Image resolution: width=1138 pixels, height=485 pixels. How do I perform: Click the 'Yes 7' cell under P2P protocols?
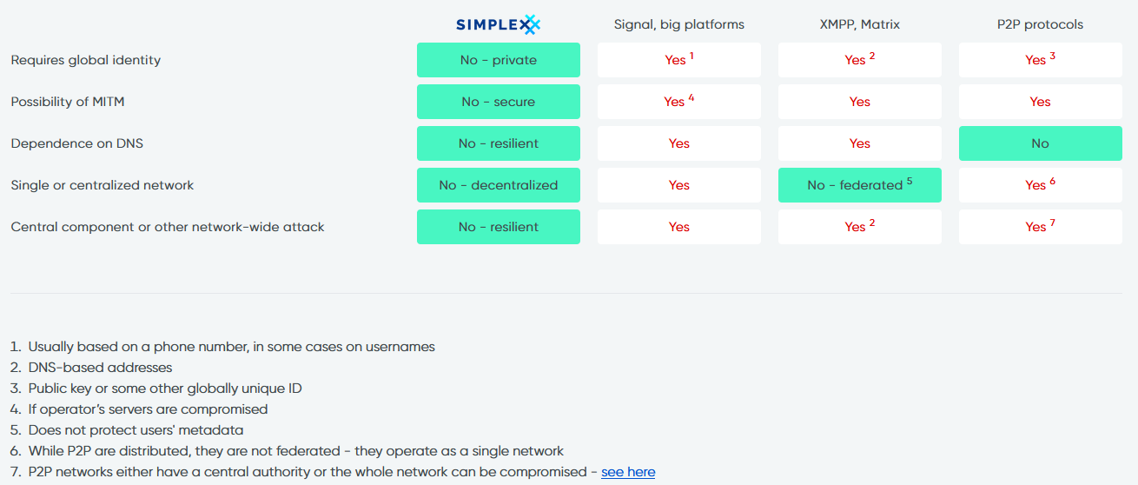click(1041, 227)
